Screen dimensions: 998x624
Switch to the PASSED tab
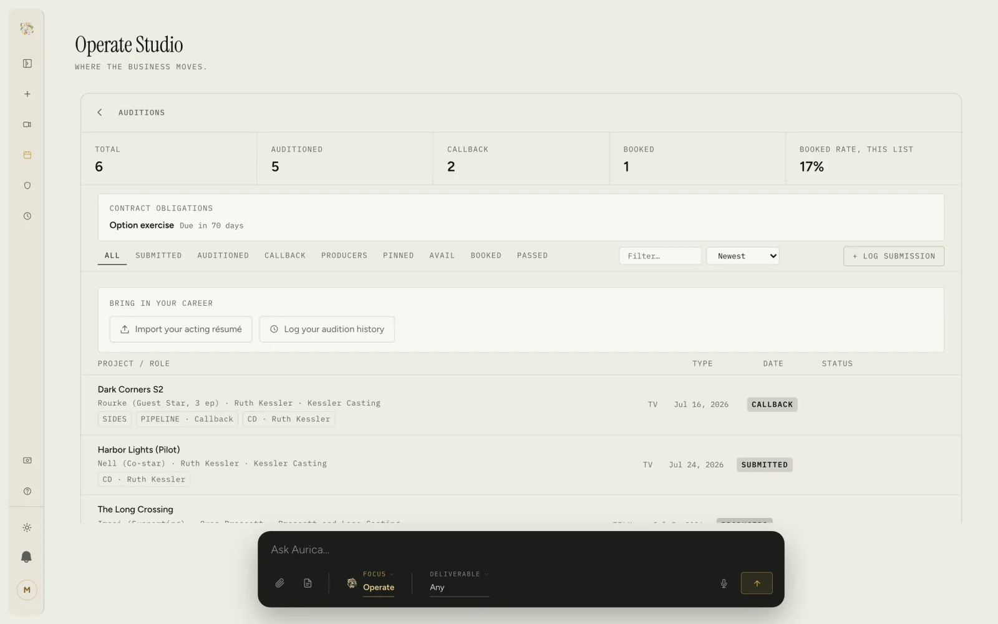(532, 255)
